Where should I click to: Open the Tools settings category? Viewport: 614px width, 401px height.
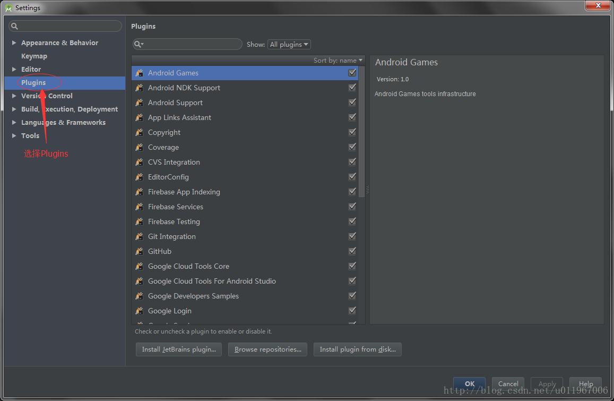(30, 136)
